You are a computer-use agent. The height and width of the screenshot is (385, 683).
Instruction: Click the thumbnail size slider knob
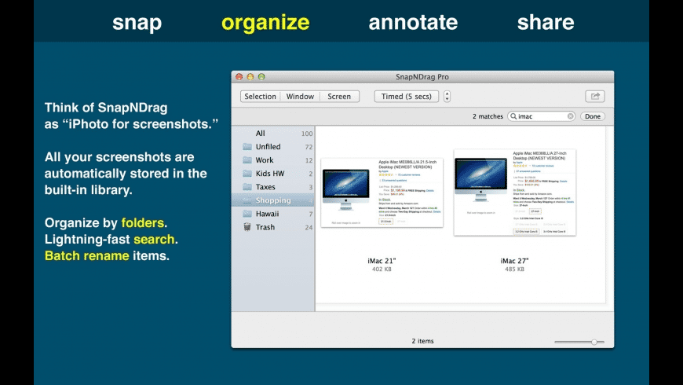tap(594, 342)
